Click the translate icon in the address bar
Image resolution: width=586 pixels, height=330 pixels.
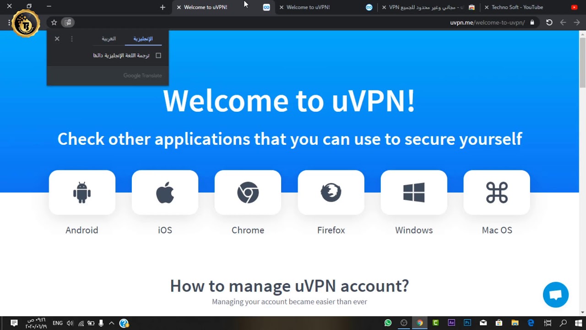(x=68, y=22)
